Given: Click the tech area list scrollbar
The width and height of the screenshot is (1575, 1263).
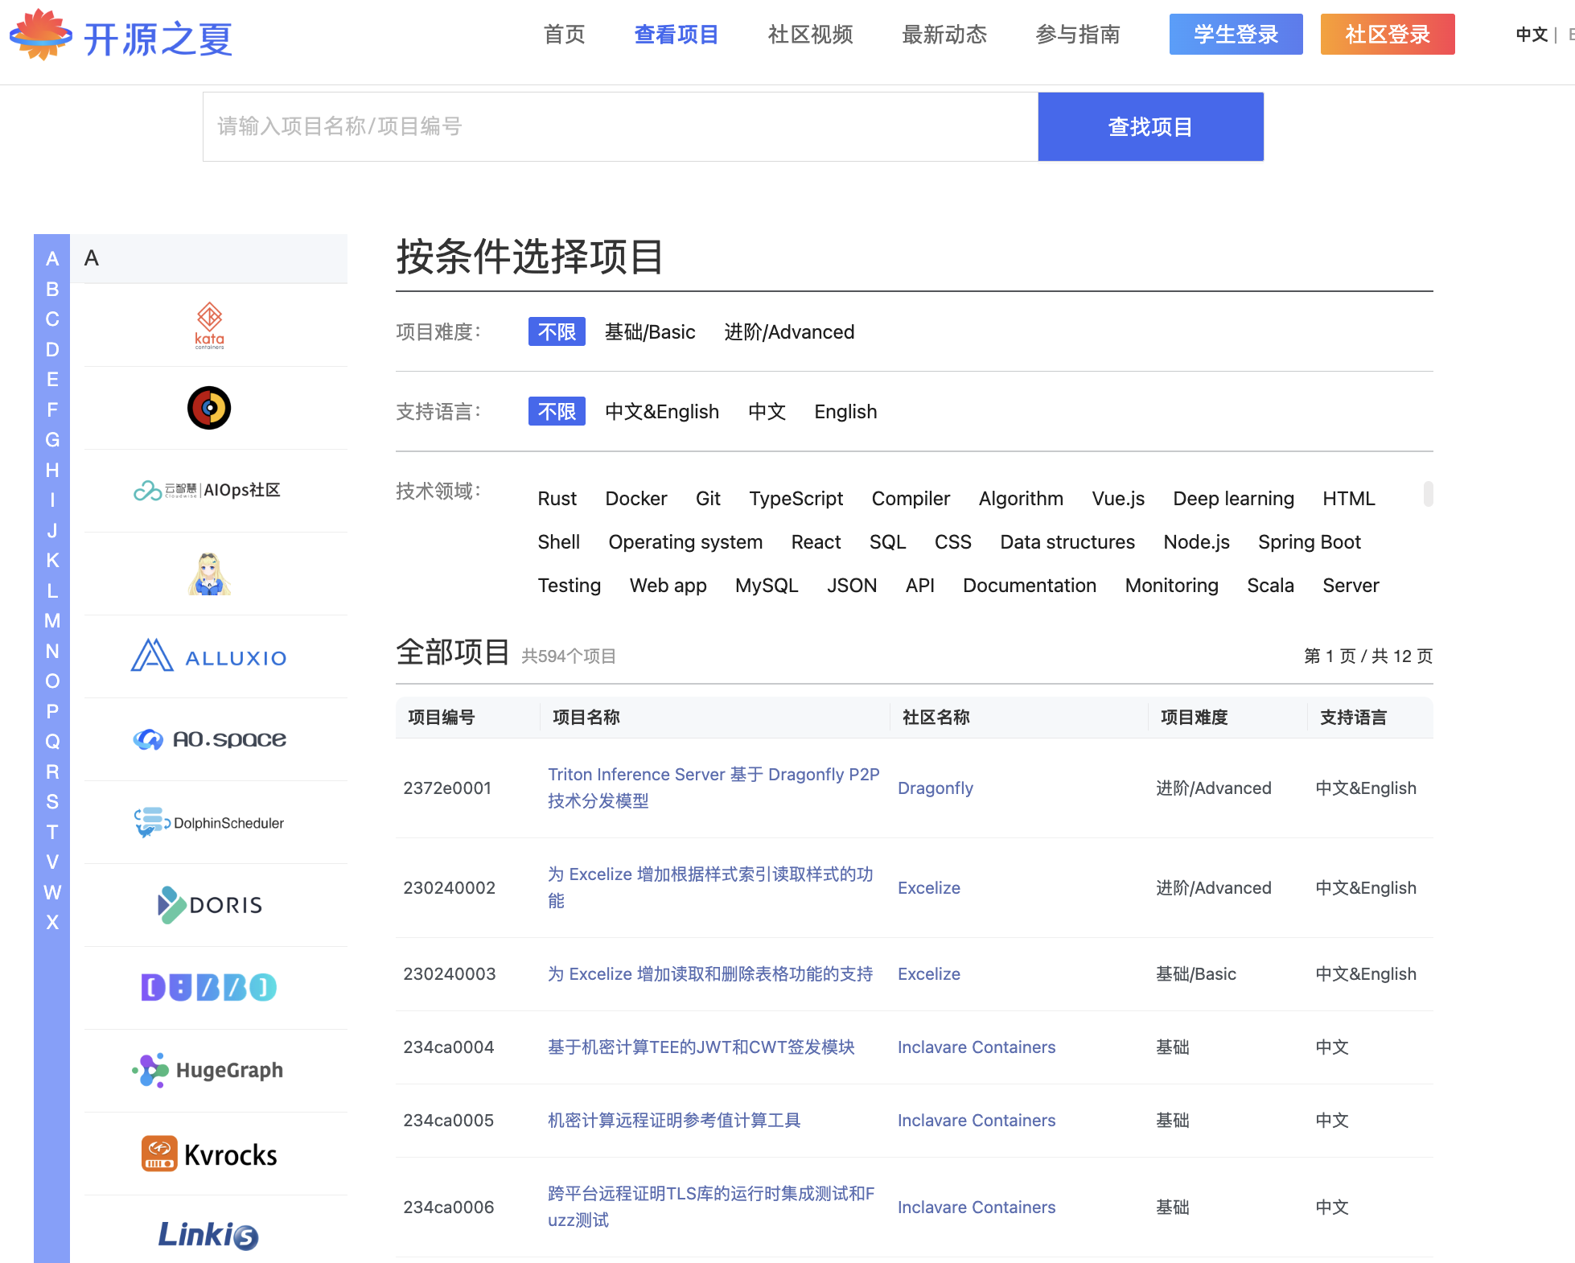Looking at the screenshot, I should point(1428,494).
